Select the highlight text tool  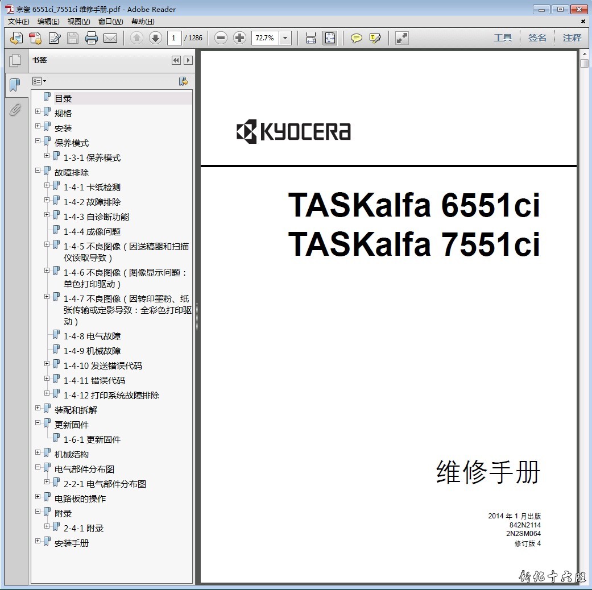(x=375, y=38)
